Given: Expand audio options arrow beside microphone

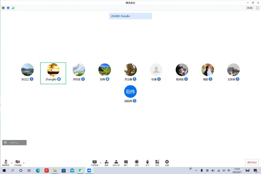Looking at the screenshot, I should click(x=11, y=163).
